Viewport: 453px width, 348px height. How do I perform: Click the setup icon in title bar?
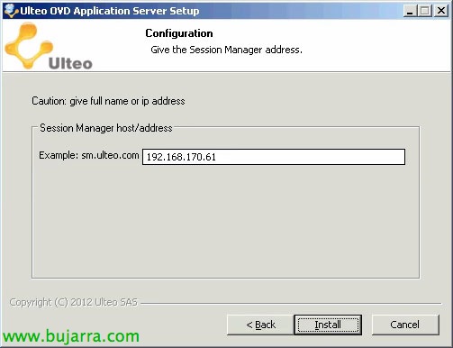click(x=11, y=11)
